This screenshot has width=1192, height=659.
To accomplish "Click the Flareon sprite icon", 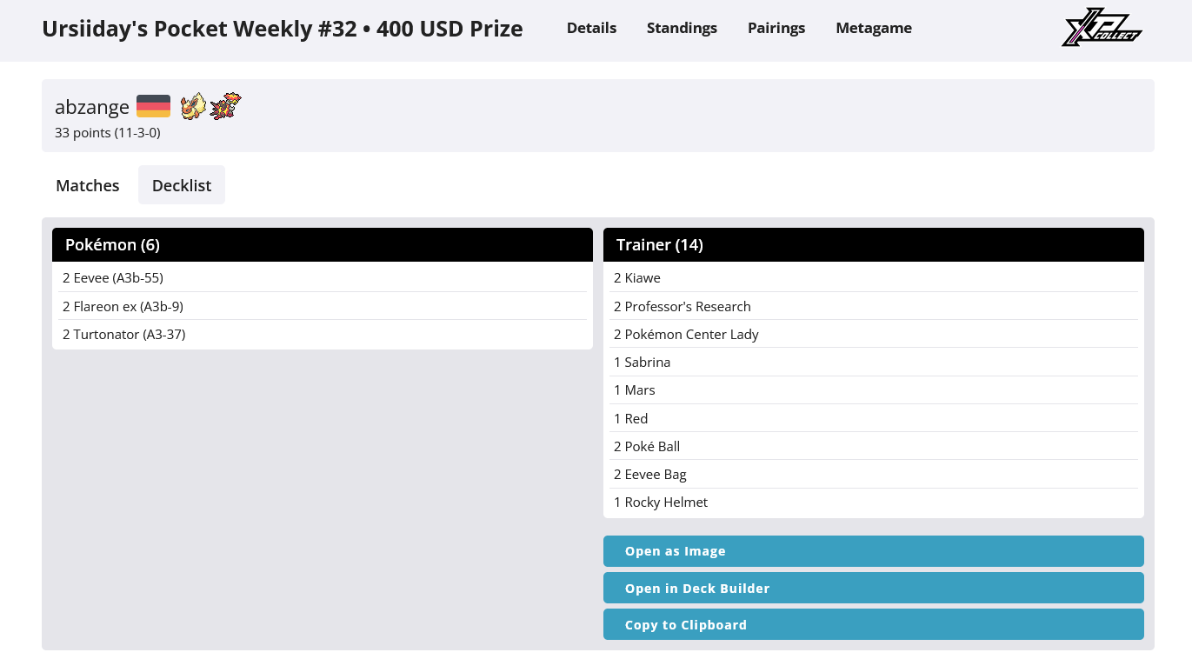I will [193, 106].
